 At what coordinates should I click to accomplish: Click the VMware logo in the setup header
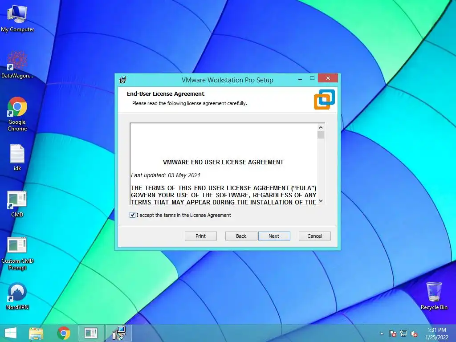coord(324,99)
